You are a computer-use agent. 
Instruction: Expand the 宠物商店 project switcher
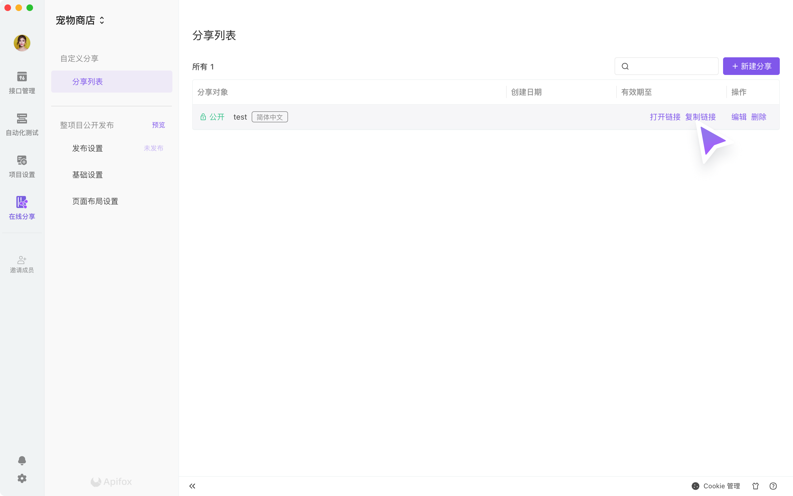coord(80,20)
